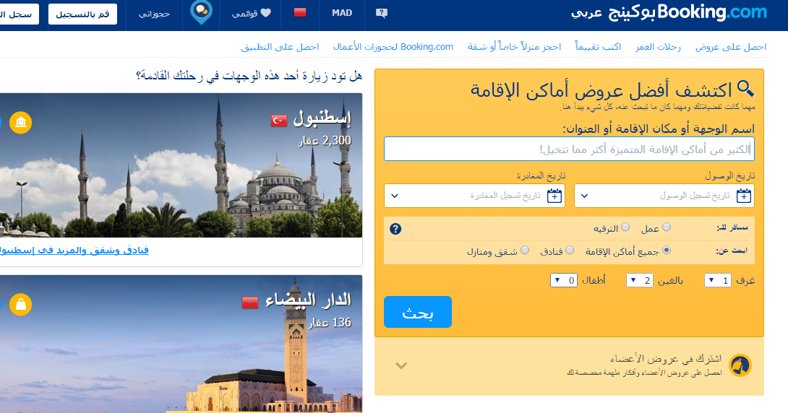The width and height of the screenshot is (788, 413).
Task: Select عمل travel purpose radio
Action: [x=667, y=227]
